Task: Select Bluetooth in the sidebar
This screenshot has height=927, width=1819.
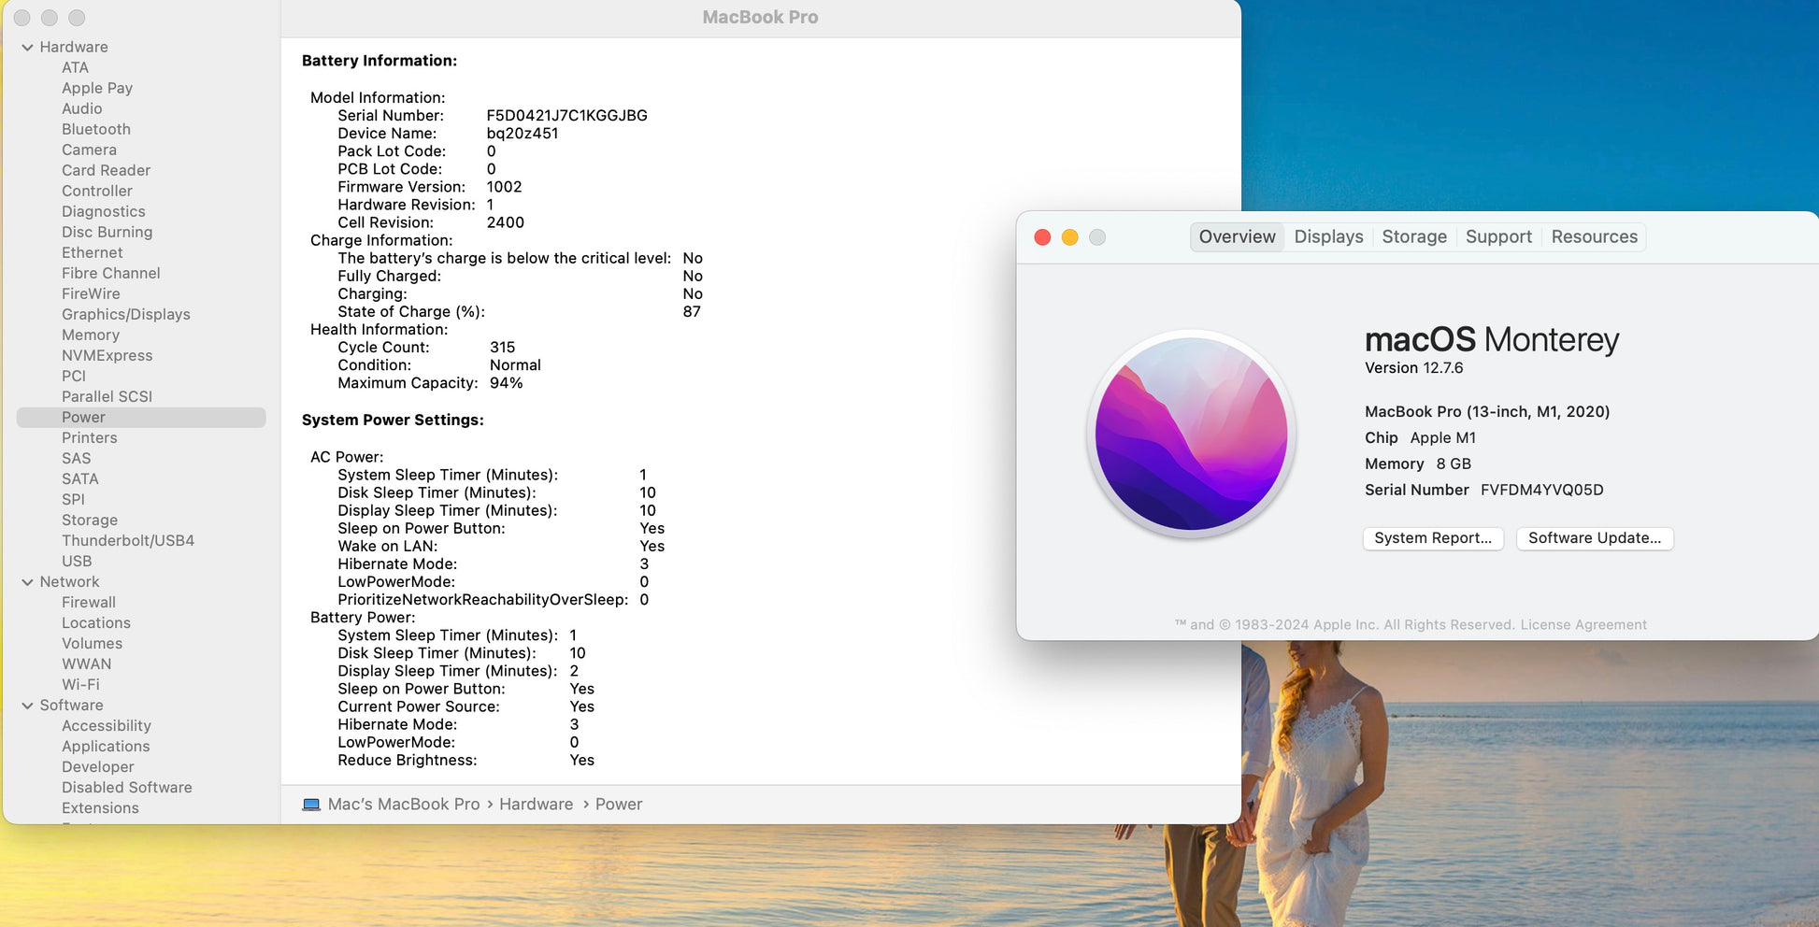Action: [x=96, y=130]
